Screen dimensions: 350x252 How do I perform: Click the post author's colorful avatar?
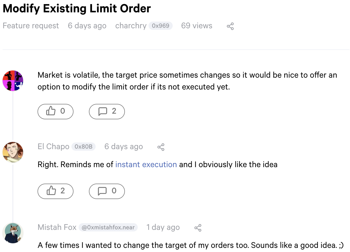13,81
